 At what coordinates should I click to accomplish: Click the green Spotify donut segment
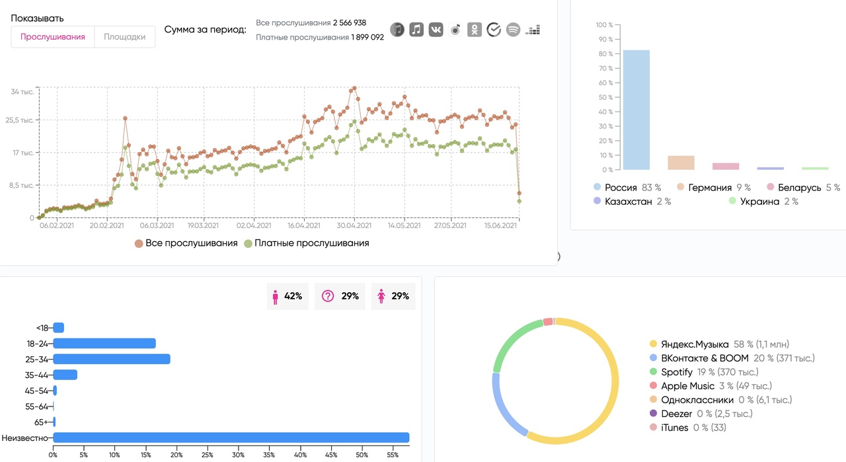click(512, 338)
